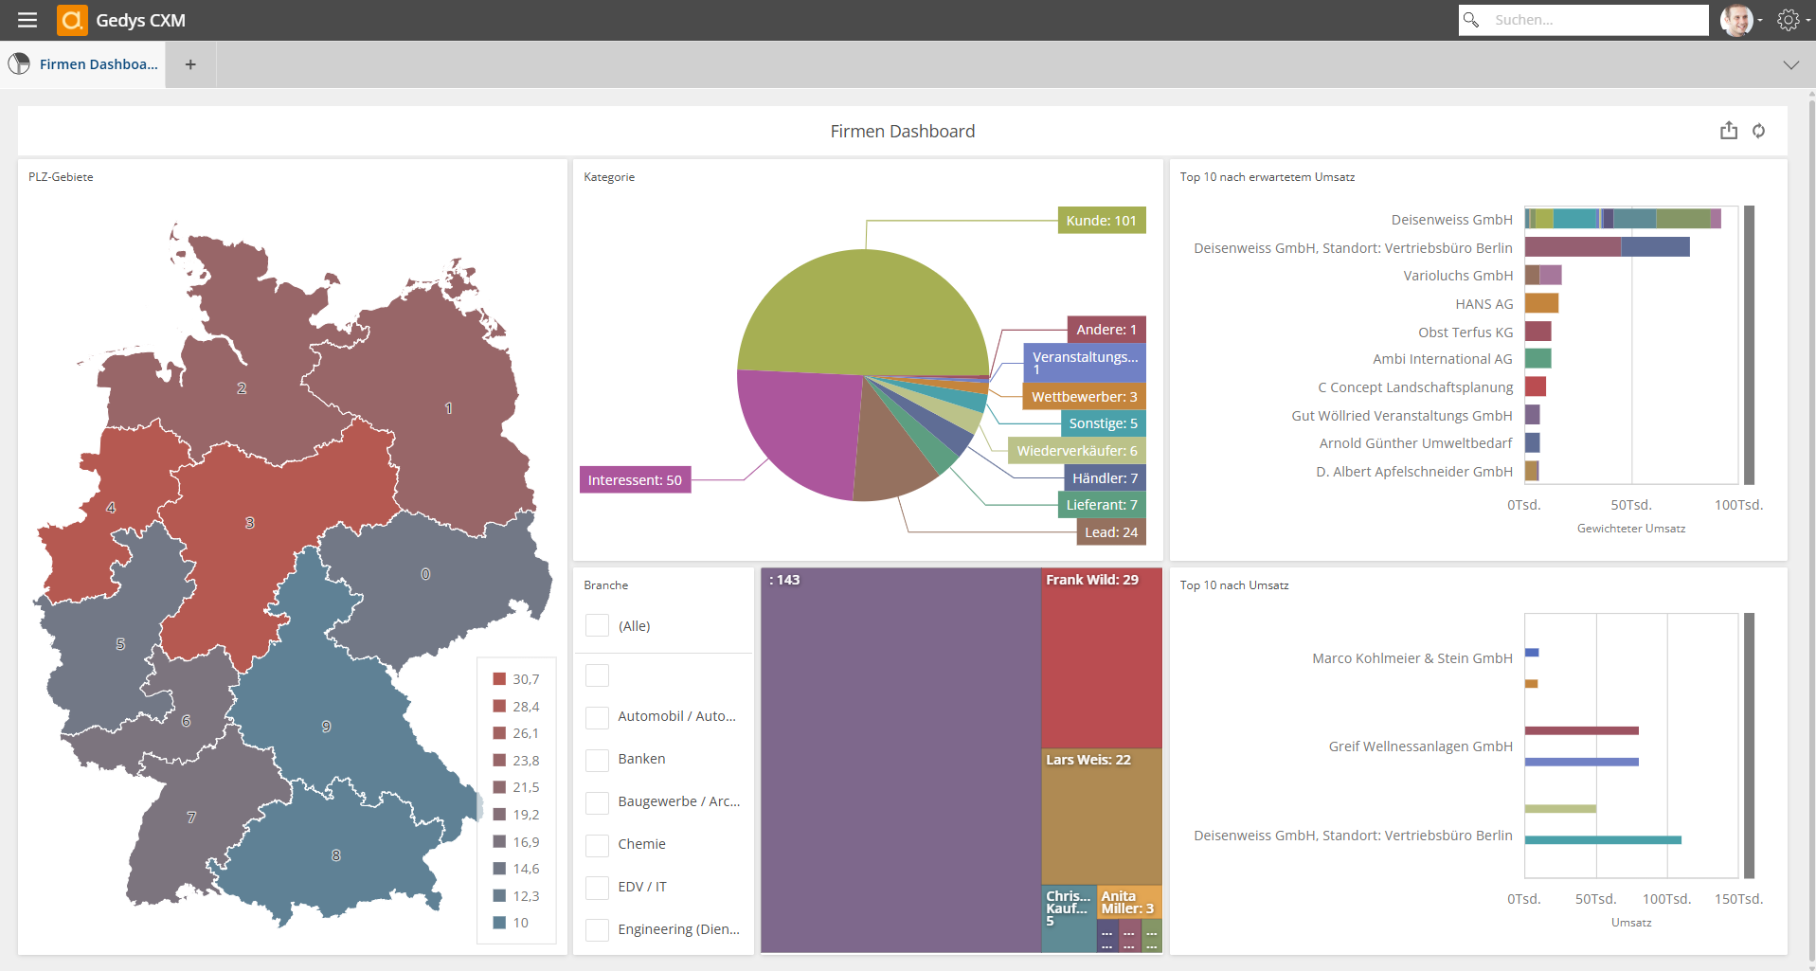This screenshot has width=1816, height=971.
Task: Select the Sonstige: 5 pie label
Action: click(x=1103, y=423)
